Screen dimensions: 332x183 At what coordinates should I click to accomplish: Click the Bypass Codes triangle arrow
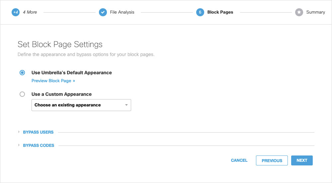point(19,145)
